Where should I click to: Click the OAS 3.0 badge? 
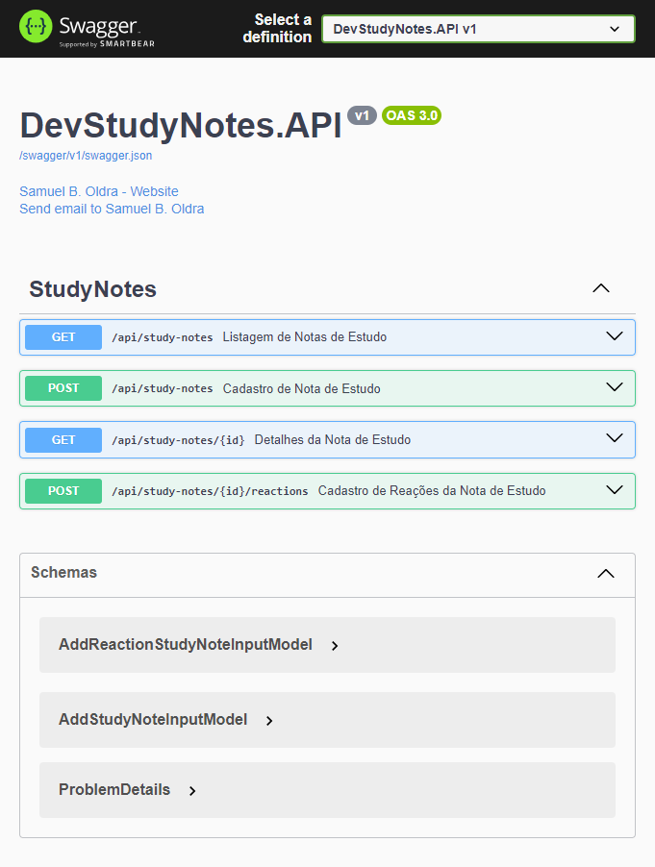pos(412,115)
